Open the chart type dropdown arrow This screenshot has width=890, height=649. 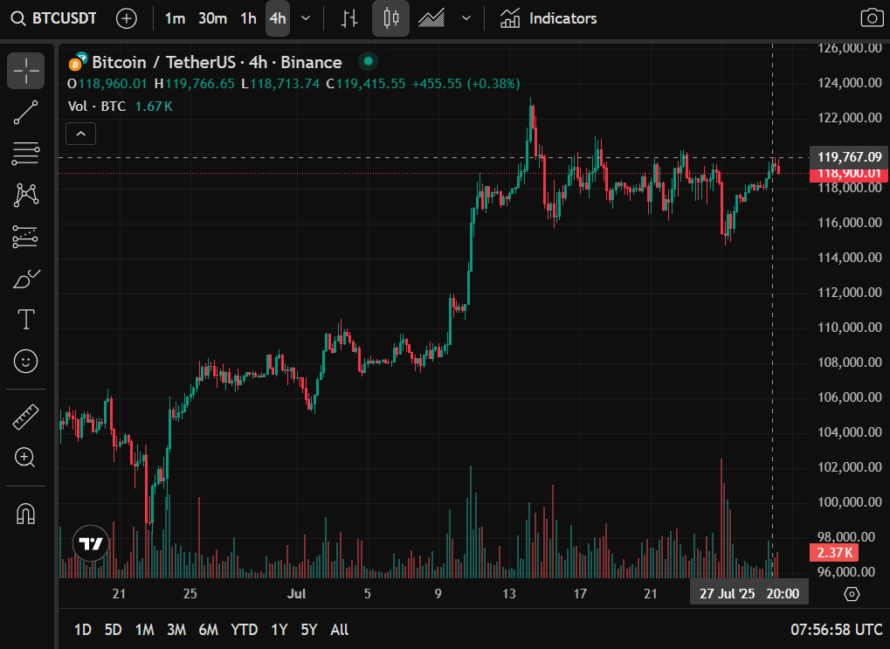click(466, 18)
